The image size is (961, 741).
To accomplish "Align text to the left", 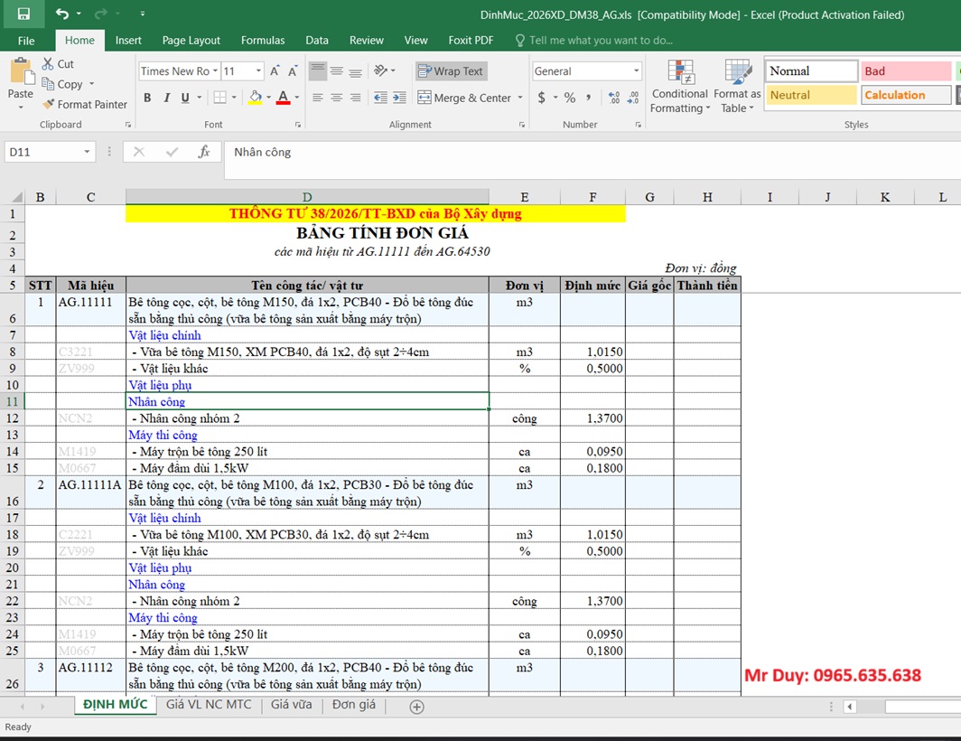I will click(318, 98).
